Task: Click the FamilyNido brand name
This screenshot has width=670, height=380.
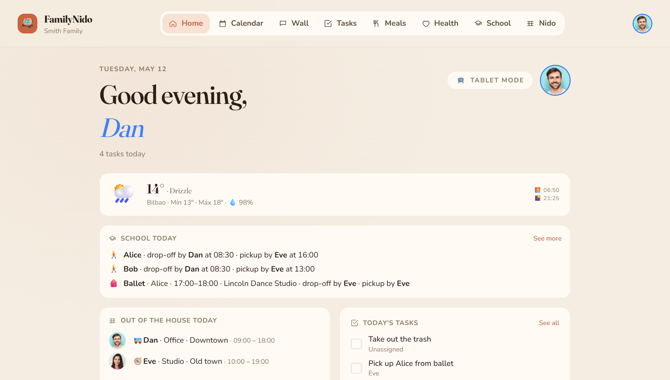Action: [x=68, y=19]
